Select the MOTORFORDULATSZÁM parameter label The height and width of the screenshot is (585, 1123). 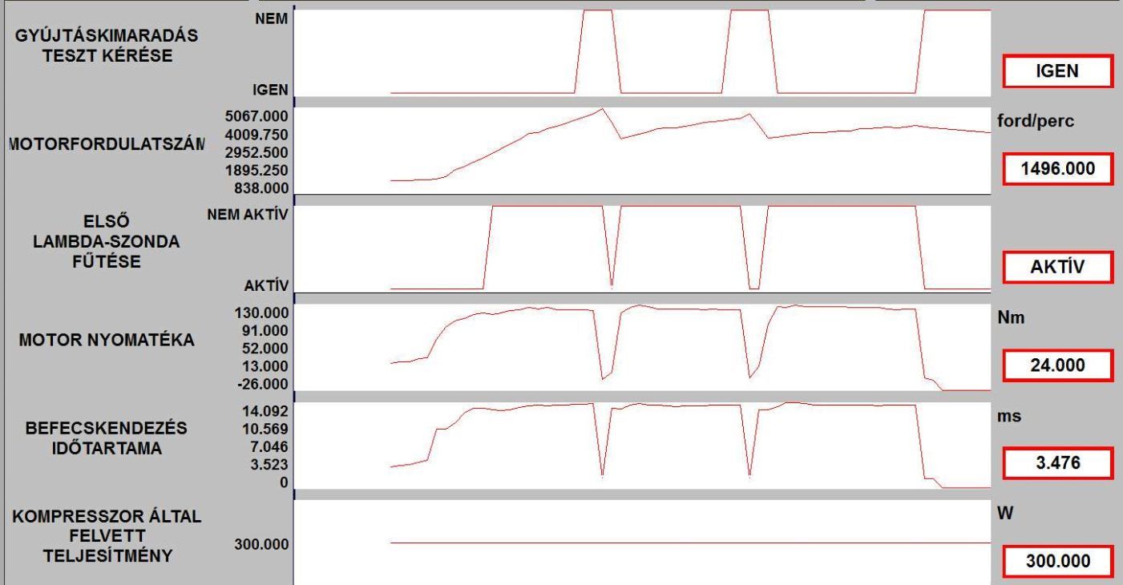(105, 144)
